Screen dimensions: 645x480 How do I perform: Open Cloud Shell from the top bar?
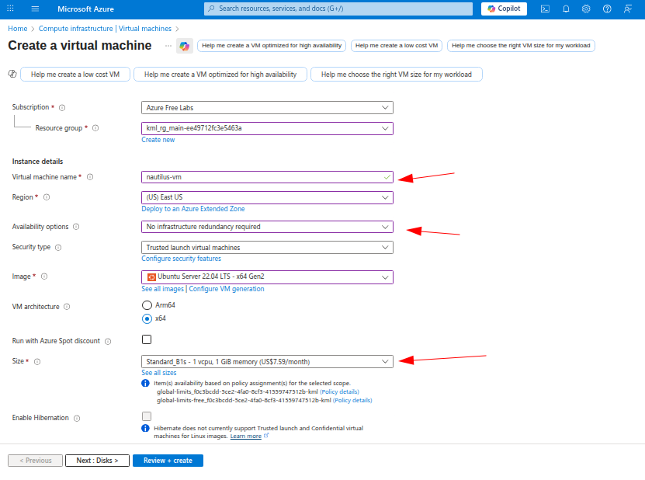click(x=545, y=9)
